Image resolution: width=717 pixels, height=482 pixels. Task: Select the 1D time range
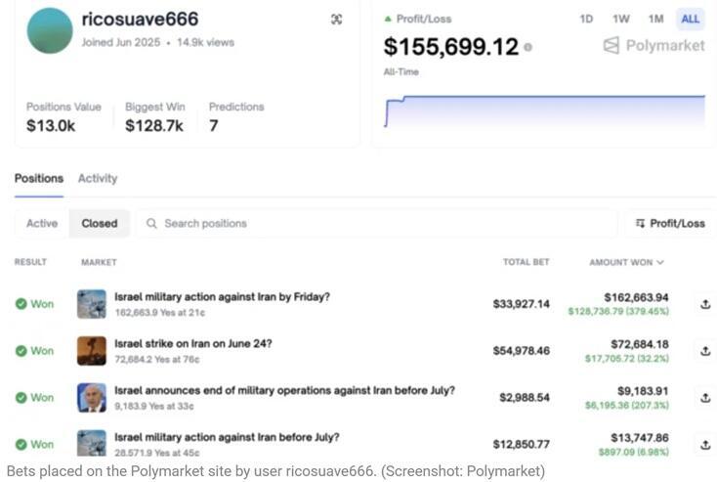[586, 19]
